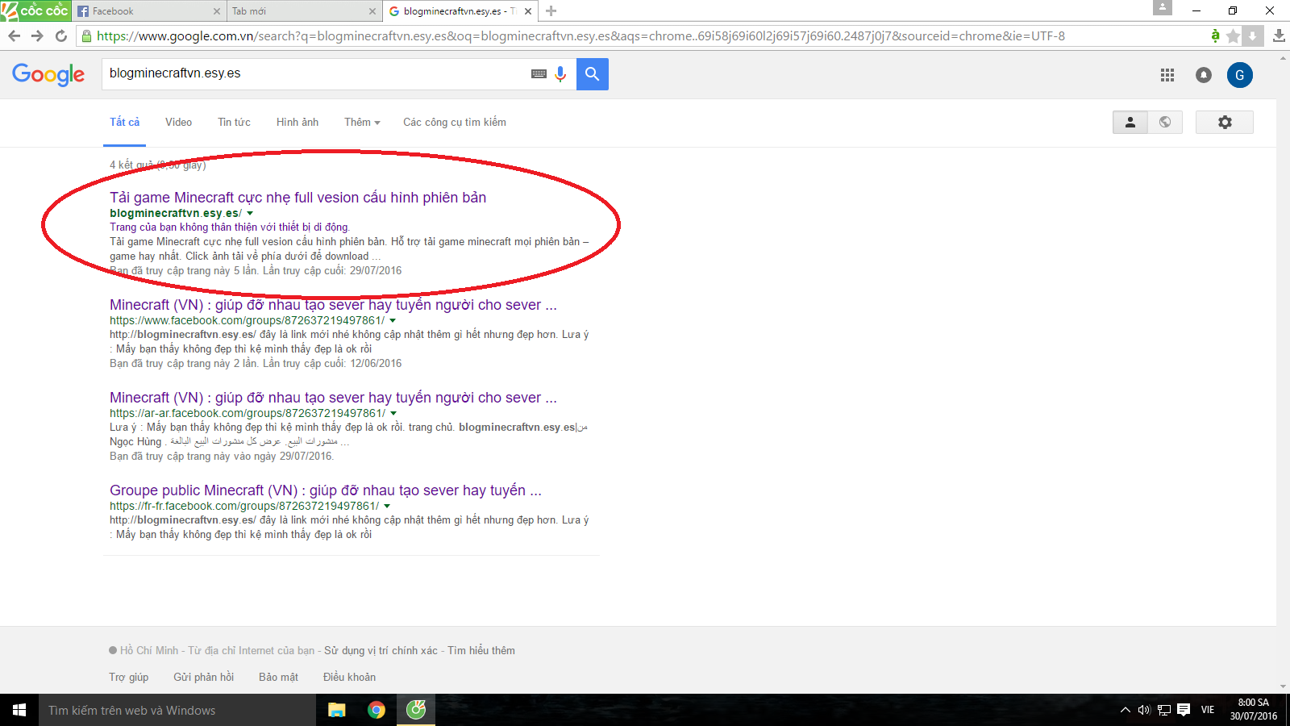
Task: Open the dropdown arrow beside ar-ar.facebook.com URL
Action: [393, 413]
